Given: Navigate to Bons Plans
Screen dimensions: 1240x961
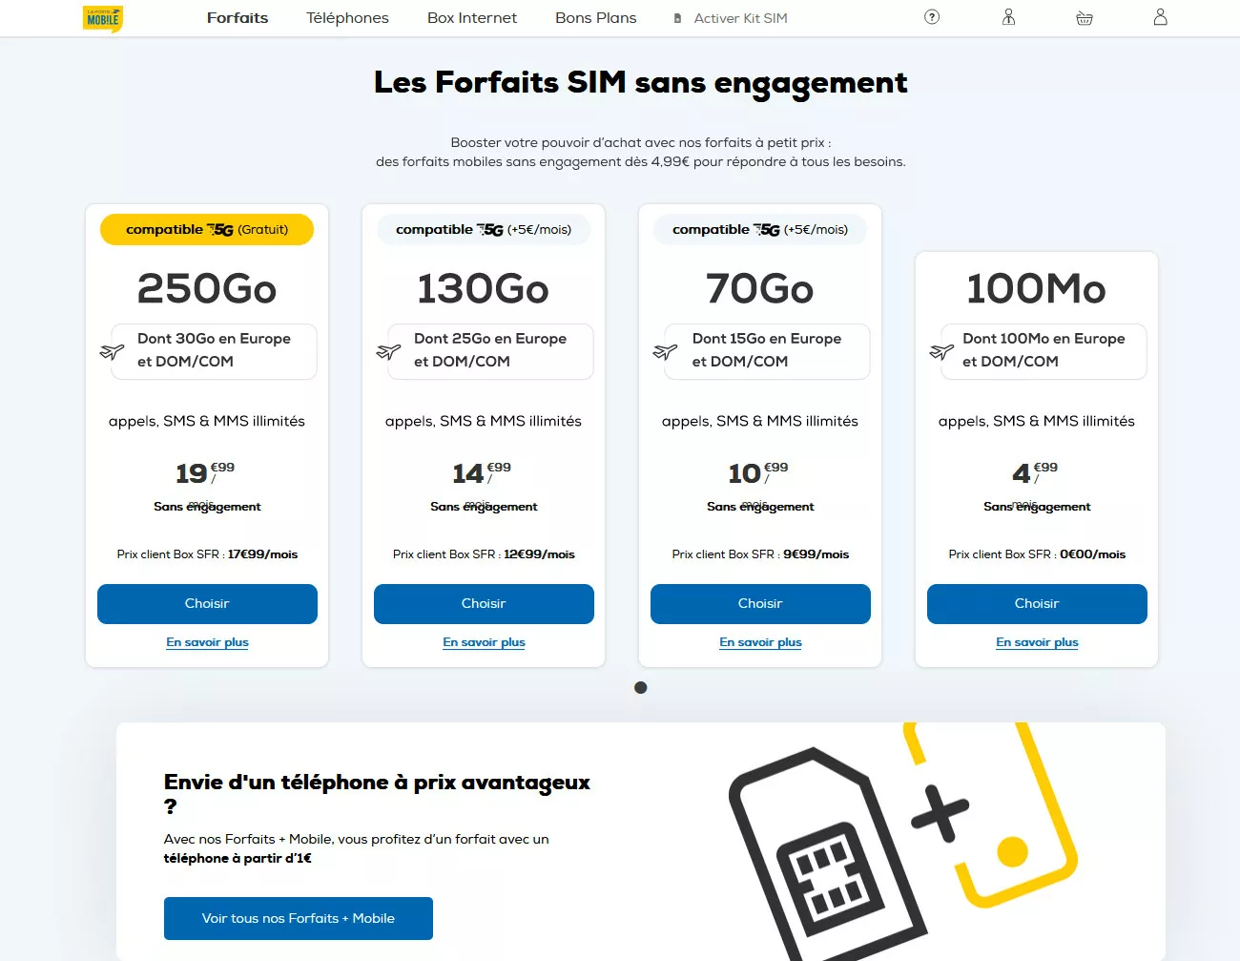Looking at the screenshot, I should click(x=595, y=17).
